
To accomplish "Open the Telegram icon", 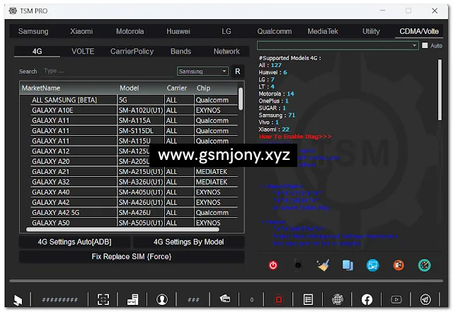I will (x=425, y=299).
